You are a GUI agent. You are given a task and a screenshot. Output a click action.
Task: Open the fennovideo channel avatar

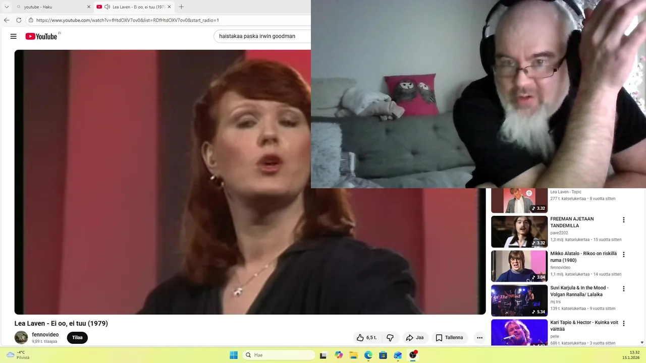tap(21, 337)
